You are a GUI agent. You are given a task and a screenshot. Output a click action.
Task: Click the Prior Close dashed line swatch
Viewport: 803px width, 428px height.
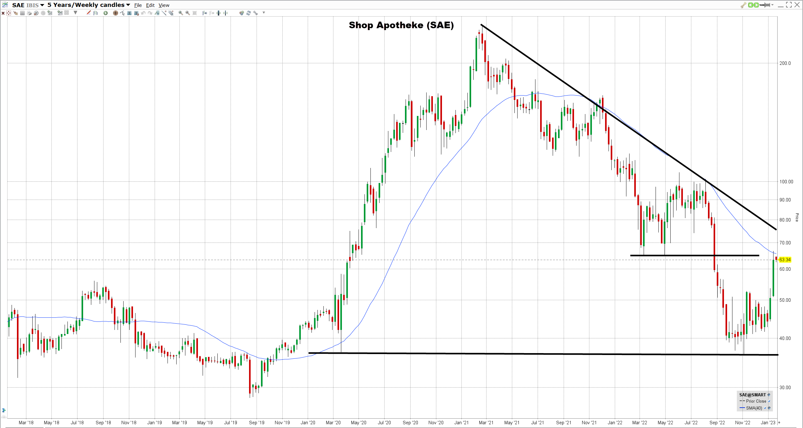tap(742, 401)
